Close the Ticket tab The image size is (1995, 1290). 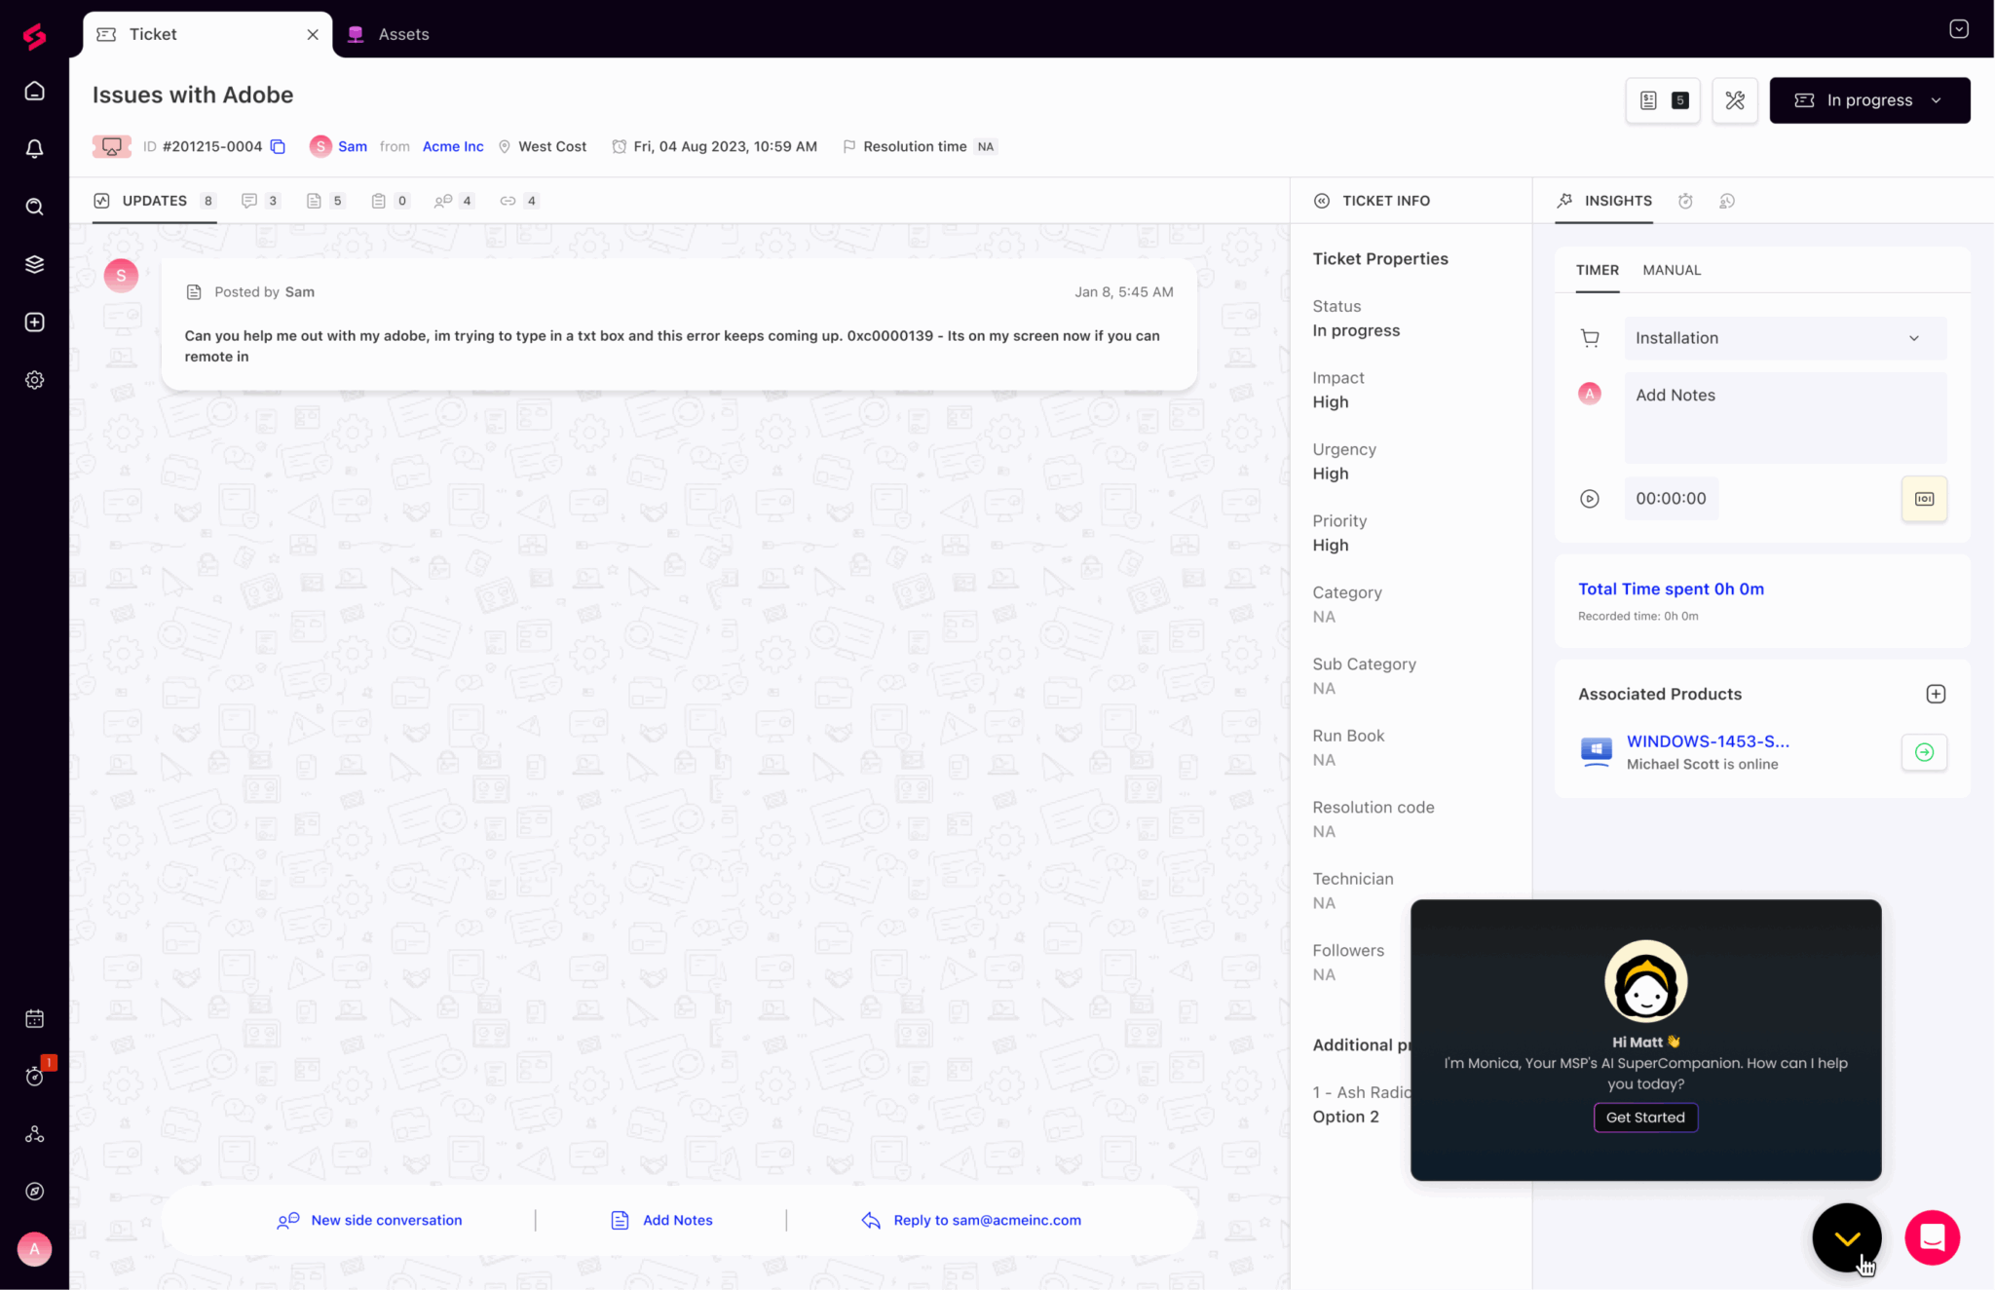(313, 34)
